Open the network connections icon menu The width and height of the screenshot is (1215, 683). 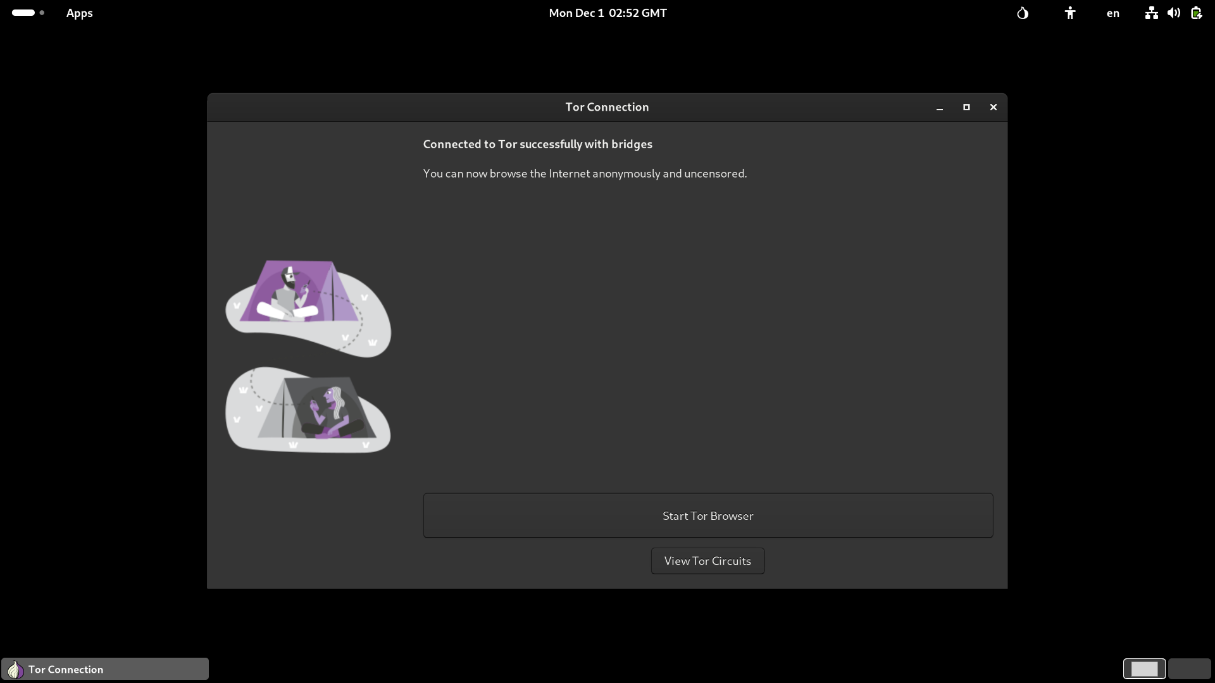point(1150,13)
